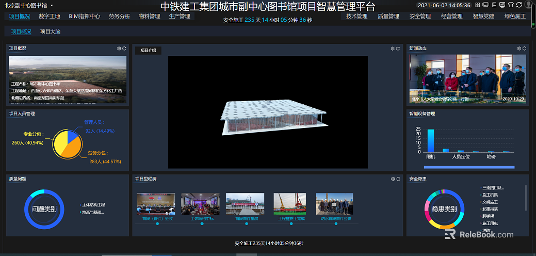
Task: Open the grid layout icon in header
Action: pos(478,5)
